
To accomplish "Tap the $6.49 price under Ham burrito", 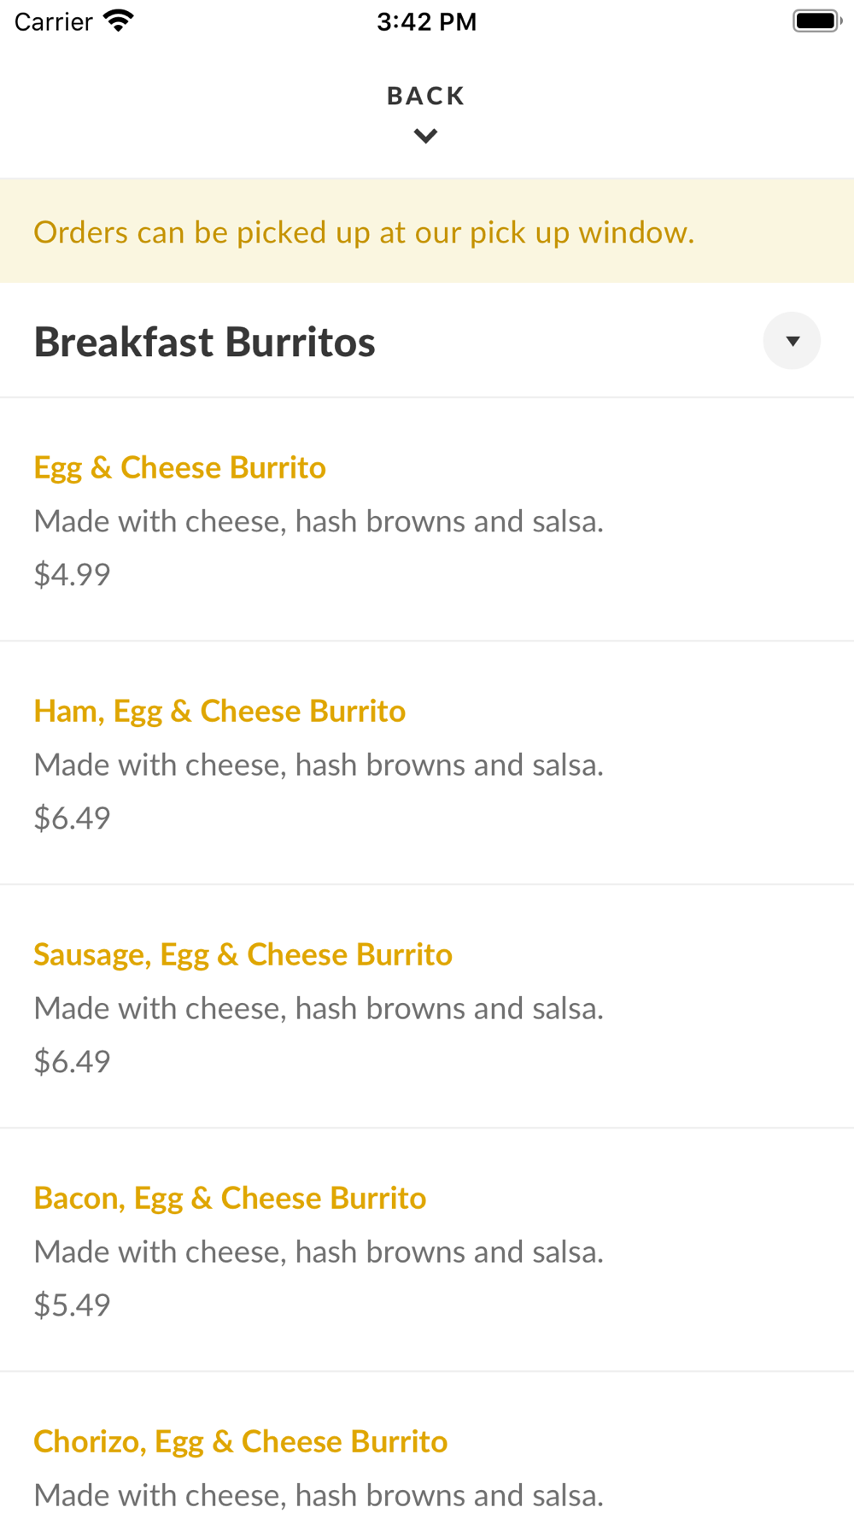I will [72, 818].
